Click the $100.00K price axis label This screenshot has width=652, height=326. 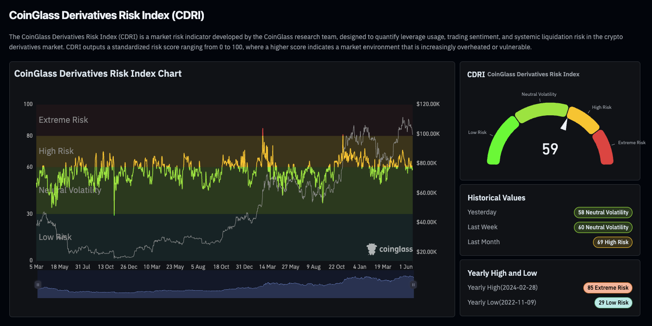point(428,134)
